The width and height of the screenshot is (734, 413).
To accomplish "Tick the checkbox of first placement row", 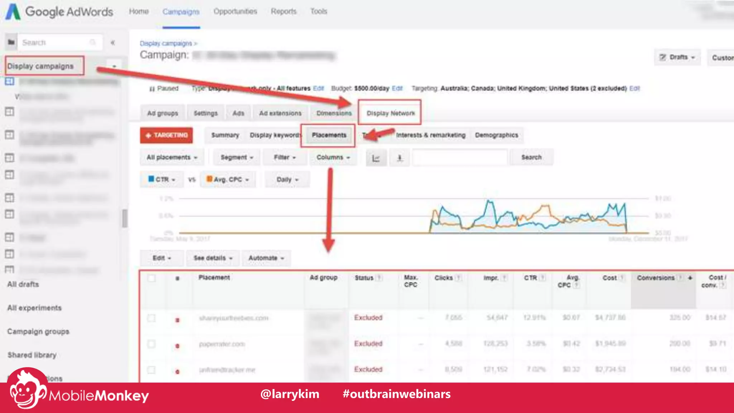I will point(152,318).
